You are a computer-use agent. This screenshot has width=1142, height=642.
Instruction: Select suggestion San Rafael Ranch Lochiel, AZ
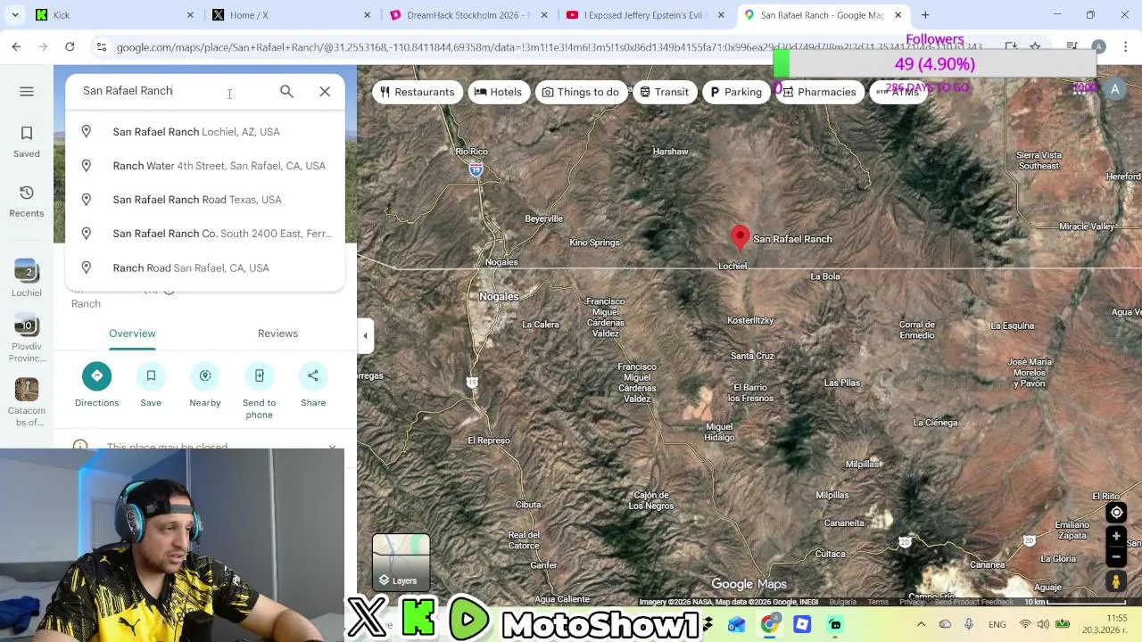pos(205,132)
